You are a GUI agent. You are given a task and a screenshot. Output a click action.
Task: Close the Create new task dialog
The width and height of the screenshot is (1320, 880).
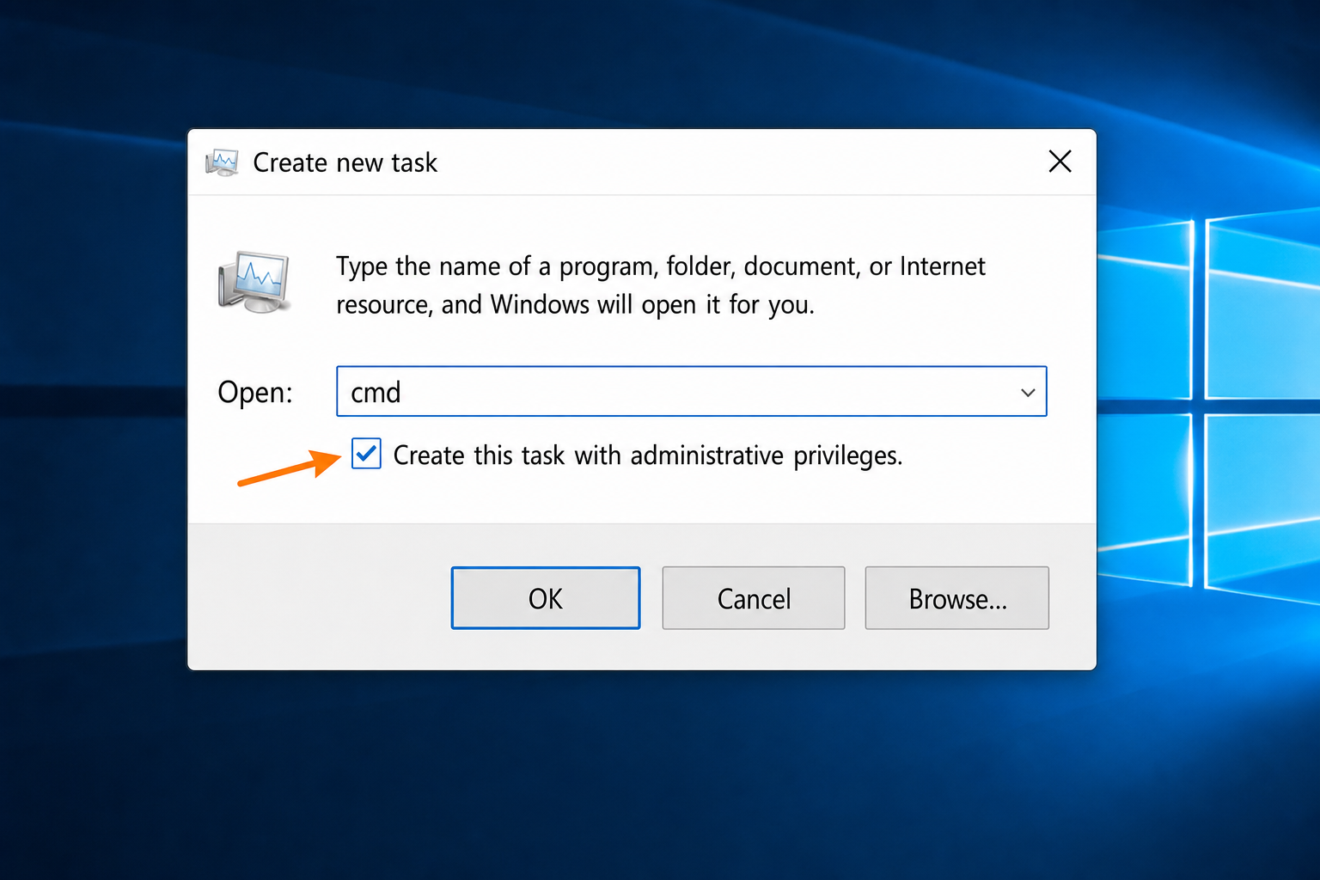click(1060, 162)
